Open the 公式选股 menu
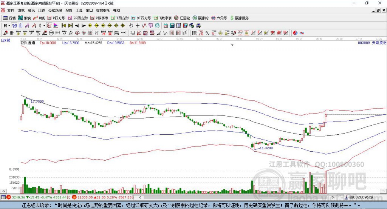The image size is (387, 209). pyautogui.click(x=55, y=10)
